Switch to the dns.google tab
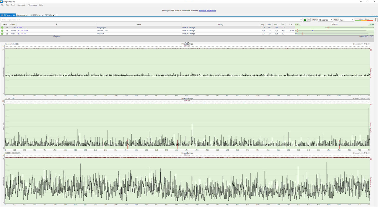378x207 pixels. [x=22, y=15]
